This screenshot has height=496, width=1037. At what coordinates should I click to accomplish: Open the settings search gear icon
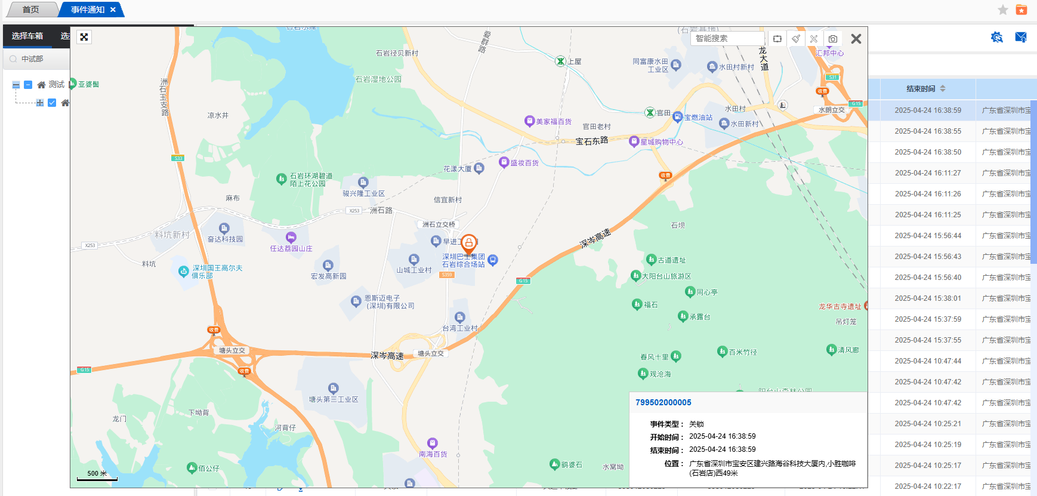pos(996,37)
